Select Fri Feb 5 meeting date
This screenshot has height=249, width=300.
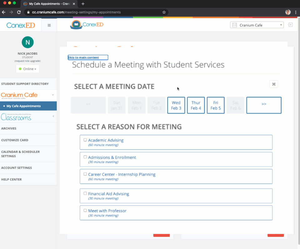click(x=216, y=105)
